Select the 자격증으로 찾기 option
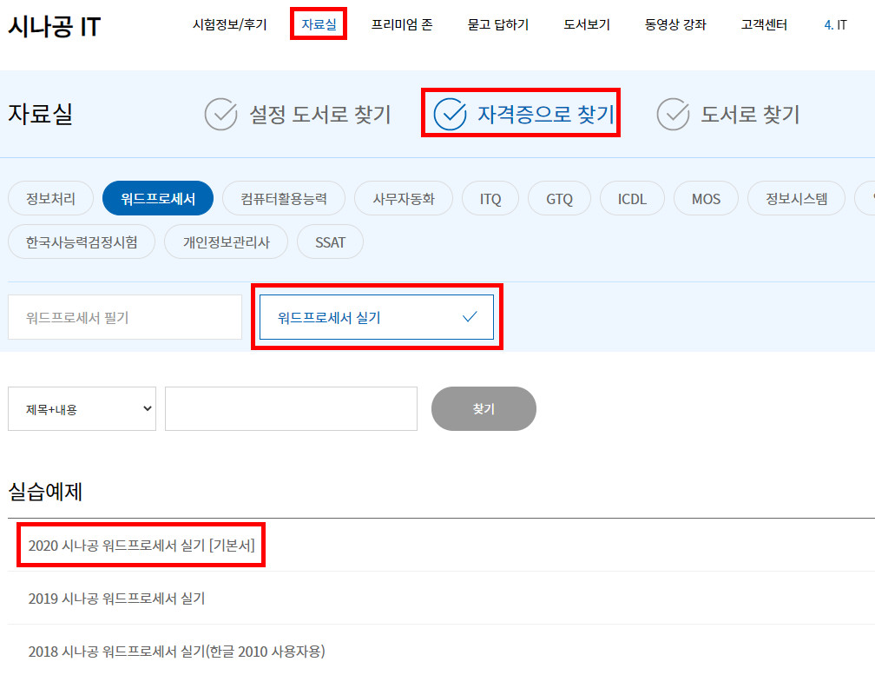Image resolution: width=875 pixels, height=675 pixels. click(x=524, y=114)
